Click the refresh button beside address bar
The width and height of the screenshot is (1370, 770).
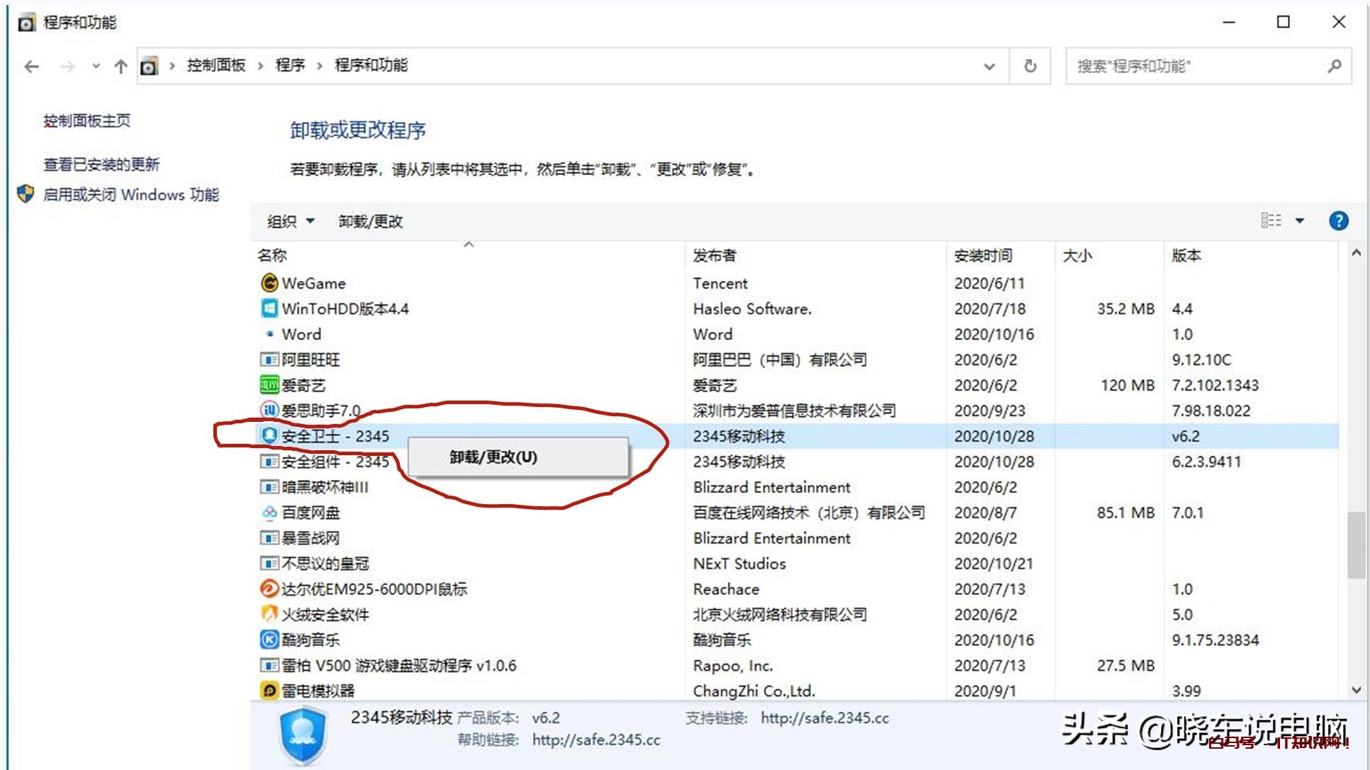click(x=1030, y=66)
